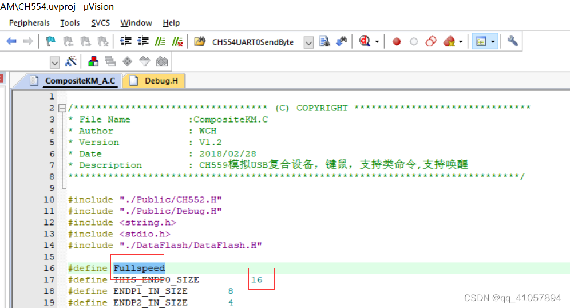Open Manage Run-Time Environment diamond icon
Screen dimensions: 570x308
[127, 61]
